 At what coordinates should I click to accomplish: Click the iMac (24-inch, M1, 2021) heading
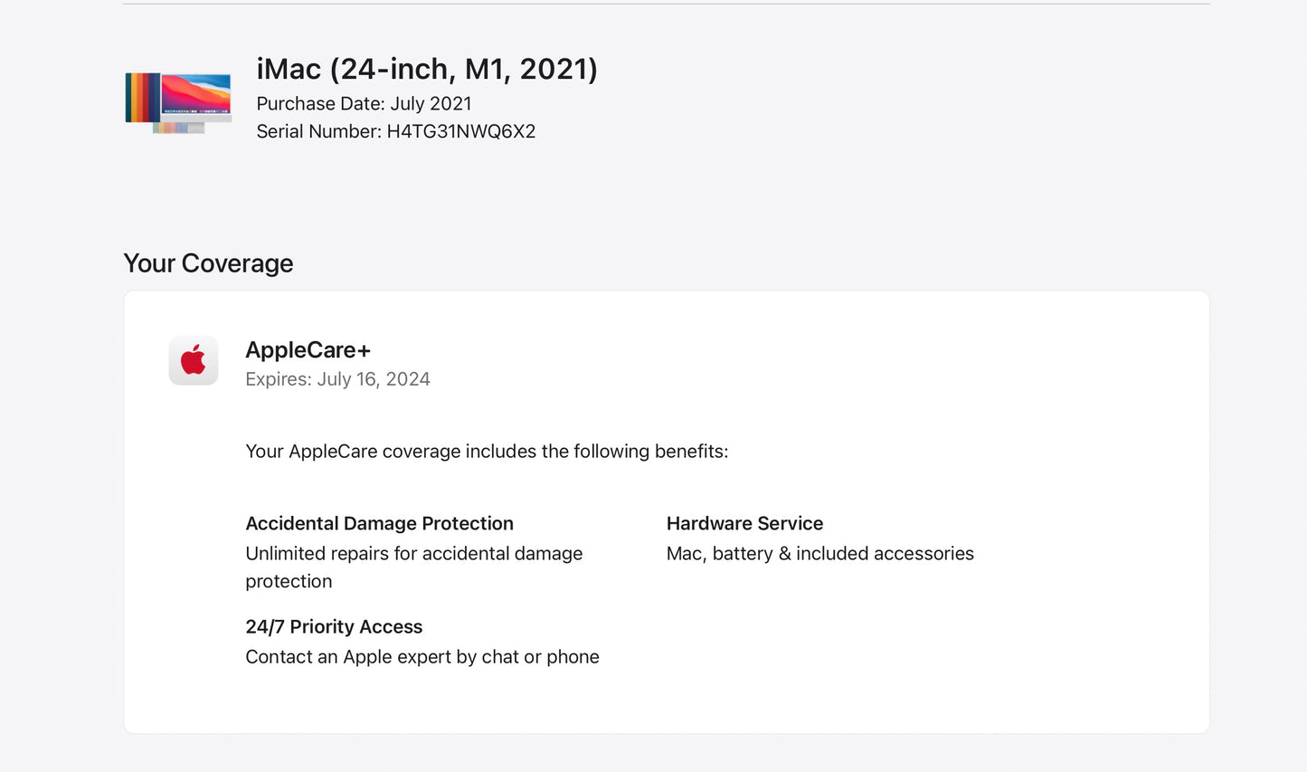(x=427, y=69)
